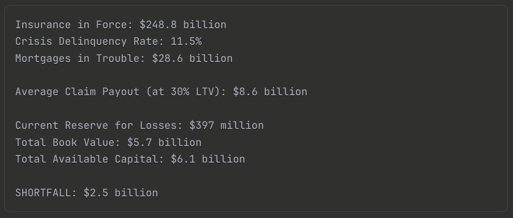
Task: Click the Mortgages in Trouble line
Action: (124, 58)
